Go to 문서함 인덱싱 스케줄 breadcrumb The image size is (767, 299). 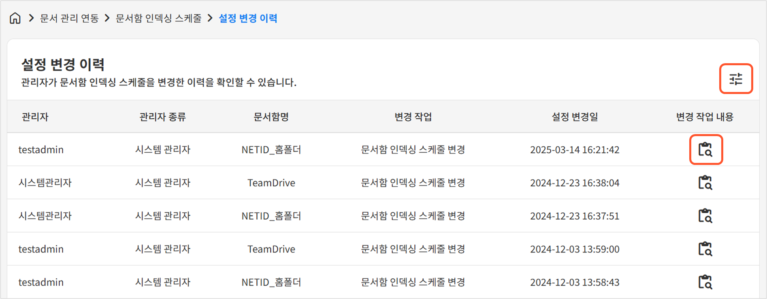(158, 18)
